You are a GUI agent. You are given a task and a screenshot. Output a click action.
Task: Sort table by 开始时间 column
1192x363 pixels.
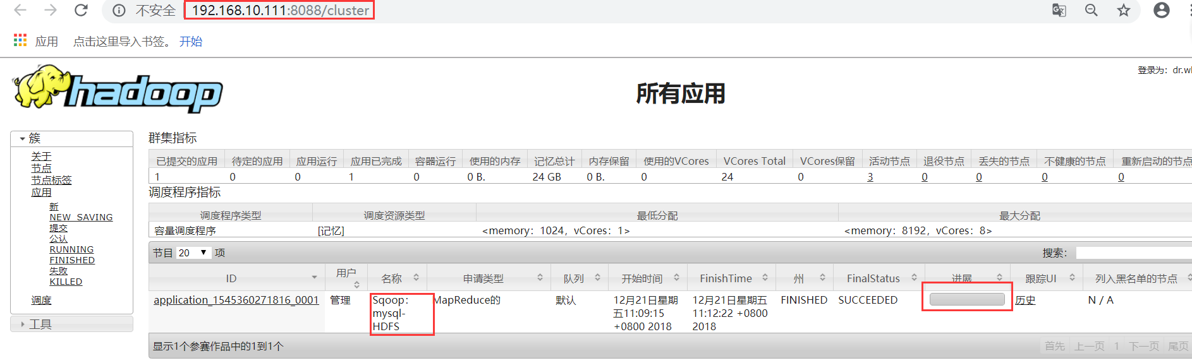click(x=647, y=278)
